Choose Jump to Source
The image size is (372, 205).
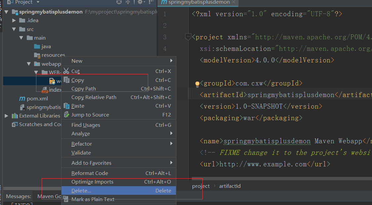pyautogui.click(x=119, y=115)
